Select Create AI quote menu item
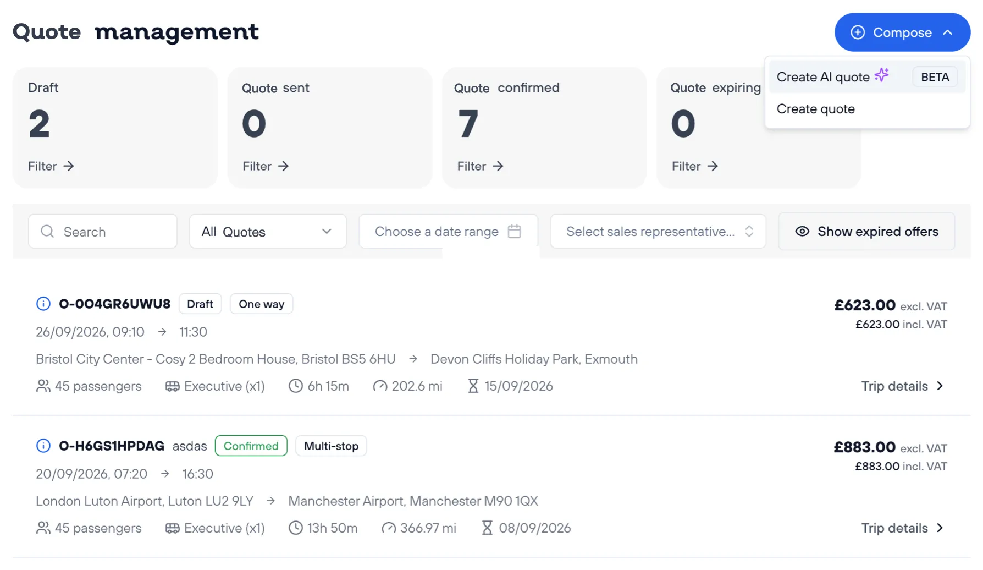The height and width of the screenshot is (570, 983). 867,77
